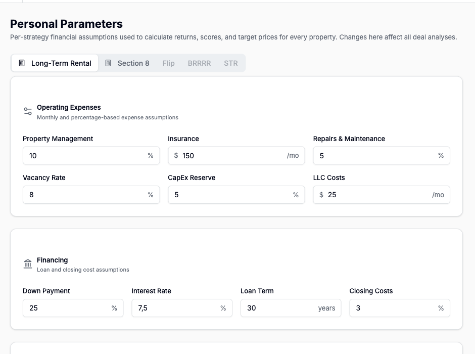
Task: Click the sliders icon next to Operating Expenses
Action: click(x=27, y=111)
